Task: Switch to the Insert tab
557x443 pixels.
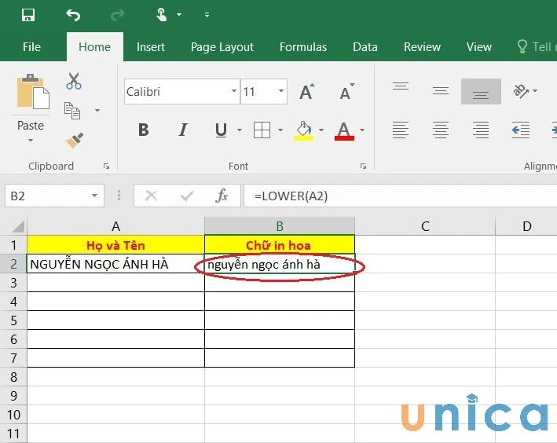Action: 151,47
